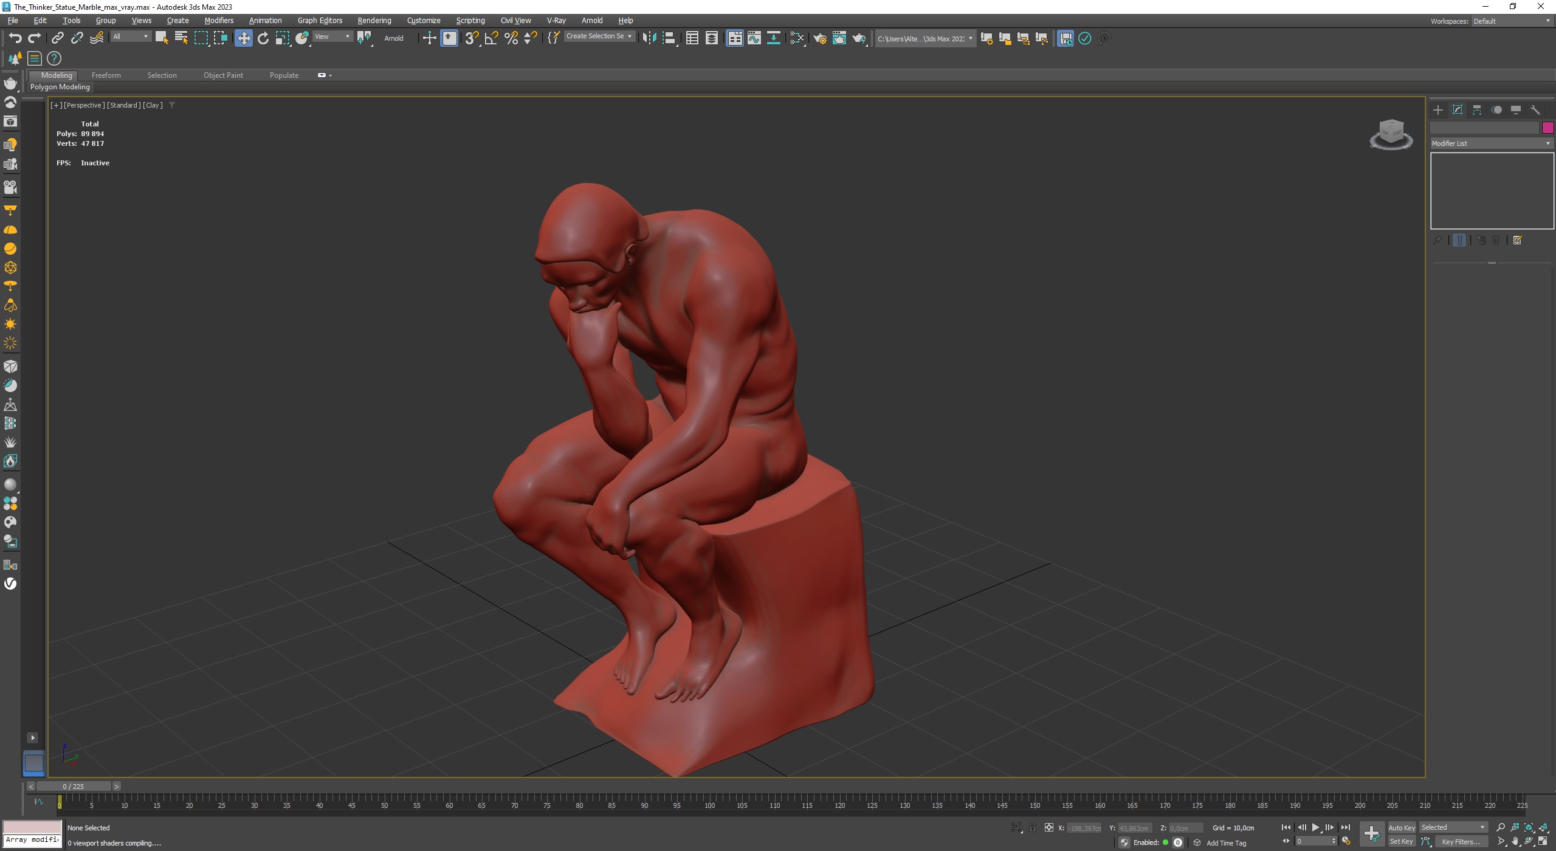The width and height of the screenshot is (1556, 851).
Task: Select the Select and Rotate tool
Action: coord(263,38)
